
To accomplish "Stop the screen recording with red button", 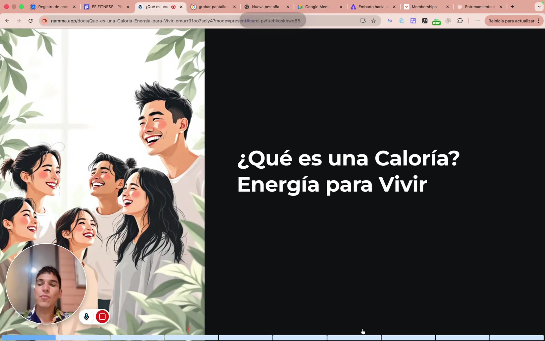I will (102, 316).
